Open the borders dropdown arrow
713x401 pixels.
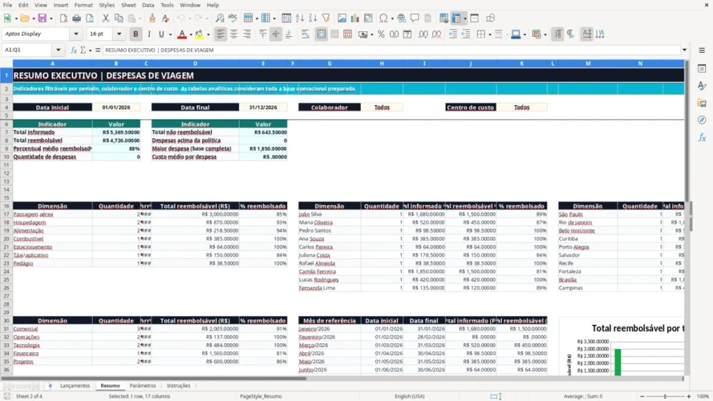pyautogui.click(x=489, y=35)
